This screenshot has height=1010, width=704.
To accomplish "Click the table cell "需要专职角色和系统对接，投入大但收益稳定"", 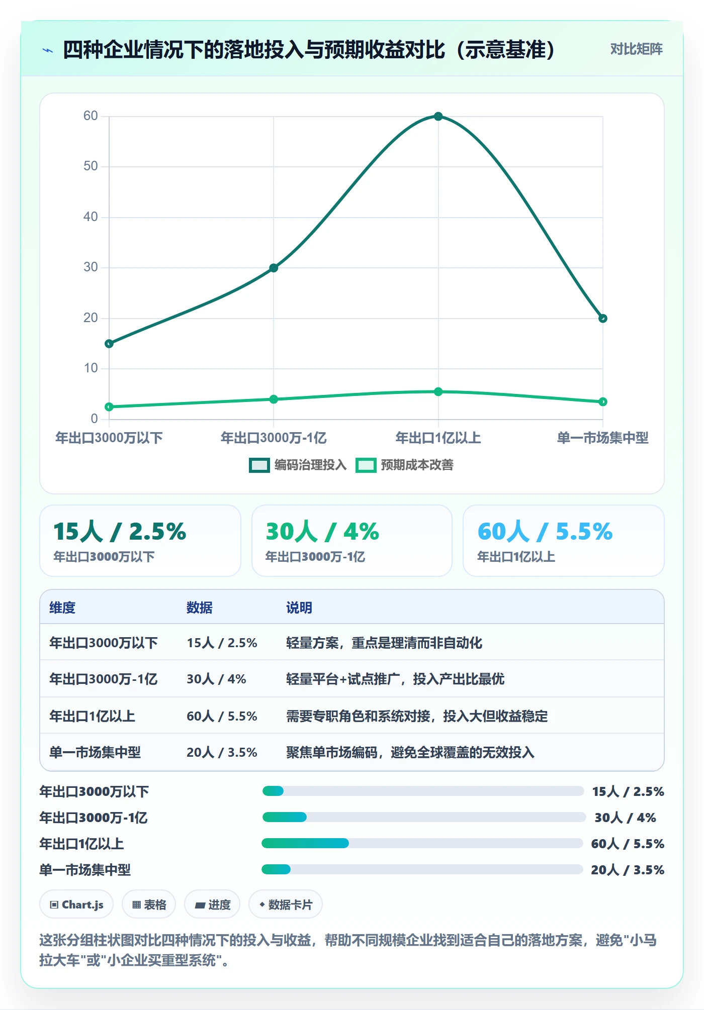I will click(x=417, y=716).
